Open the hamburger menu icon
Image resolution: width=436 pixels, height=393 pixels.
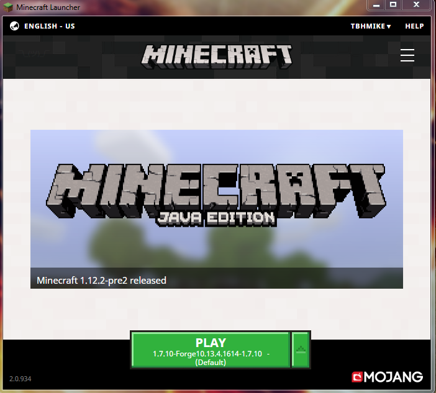click(407, 55)
